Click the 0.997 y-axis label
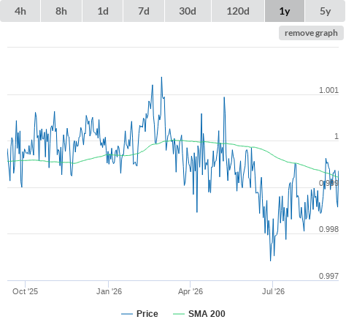Viewport: 346px width, 333px height. click(328, 276)
